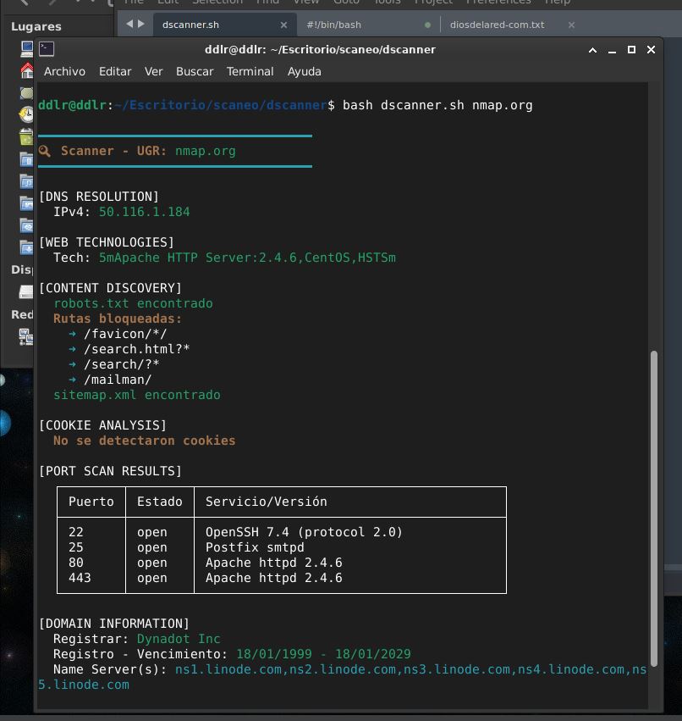The image size is (682, 721).
Task: Open the Music folder icon in Lugares
Action: point(26,181)
